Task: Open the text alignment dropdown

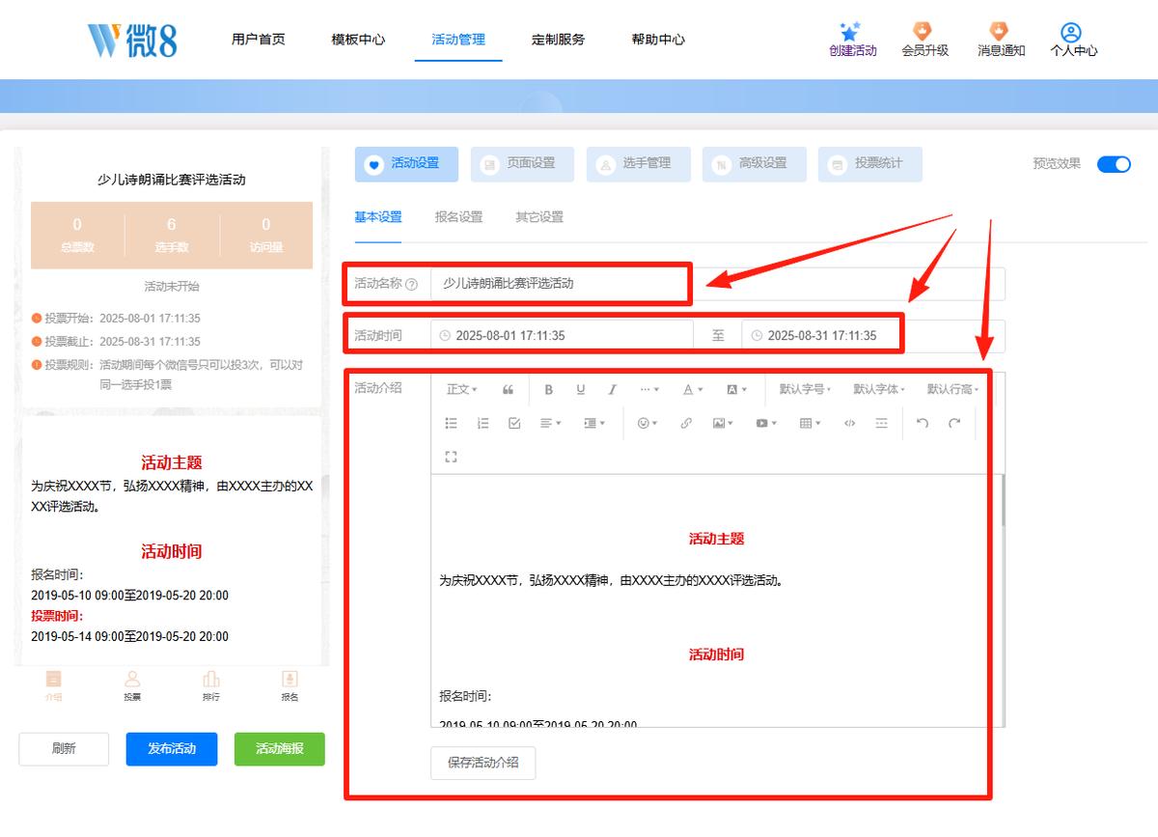Action: [x=550, y=423]
